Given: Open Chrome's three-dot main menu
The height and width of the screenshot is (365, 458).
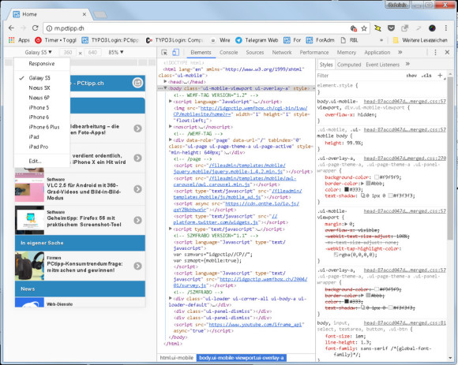Looking at the screenshot, I should [x=445, y=28].
